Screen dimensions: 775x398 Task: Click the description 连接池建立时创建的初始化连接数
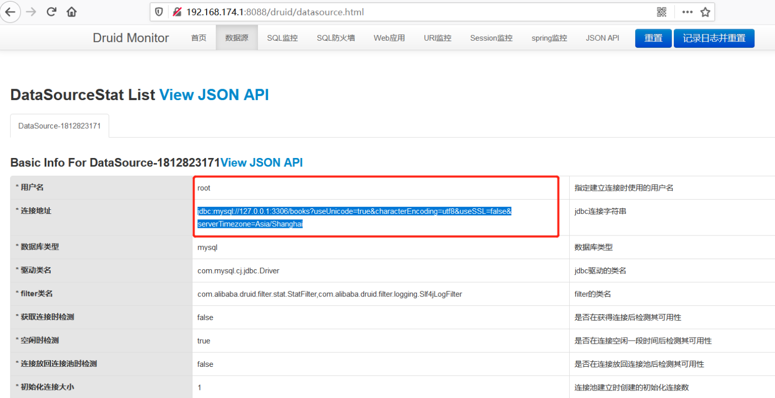[x=632, y=387]
